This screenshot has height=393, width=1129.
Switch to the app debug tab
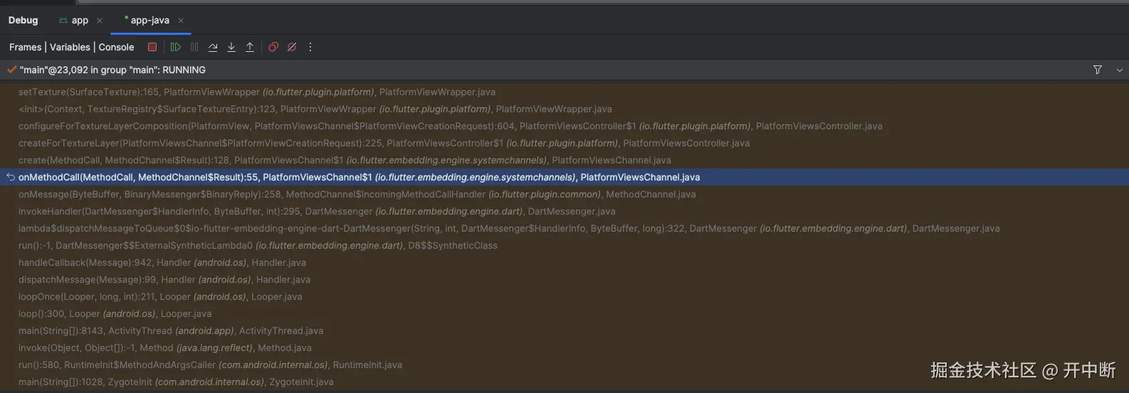pos(79,21)
